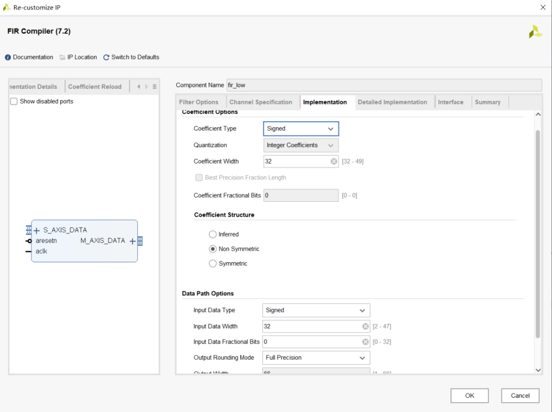Expand S_AXIS_DATA port plus icon
This screenshot has width=552, height=412.
click(37, 231)
